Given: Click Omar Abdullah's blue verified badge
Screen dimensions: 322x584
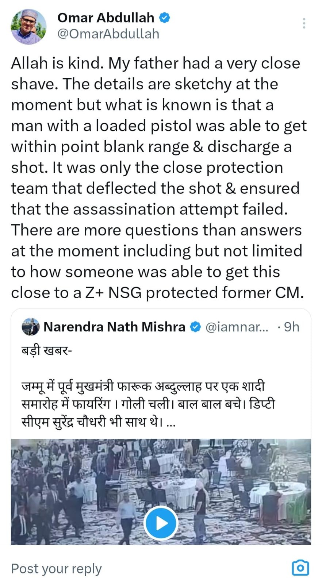Looking at the screenshot, I should point(165,18).
